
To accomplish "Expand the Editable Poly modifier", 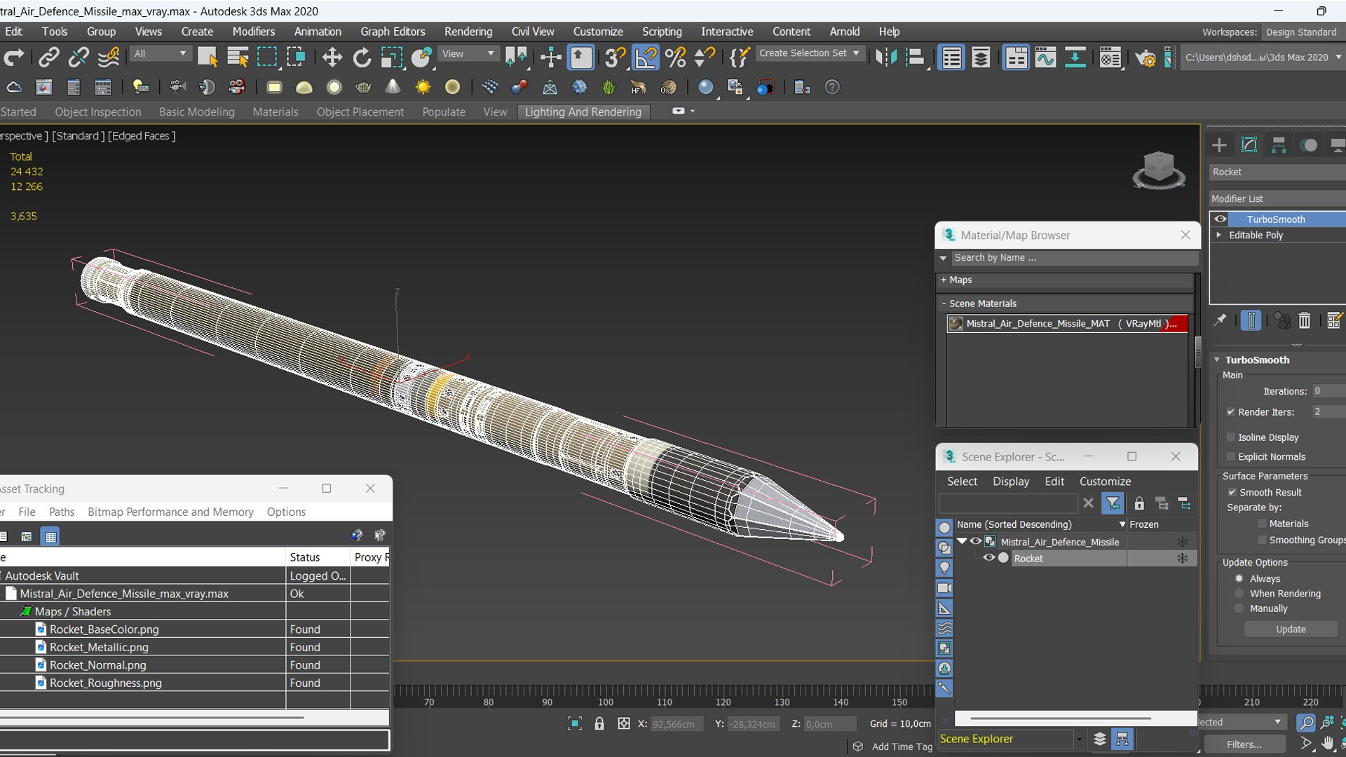I will tap(1219, 235).
